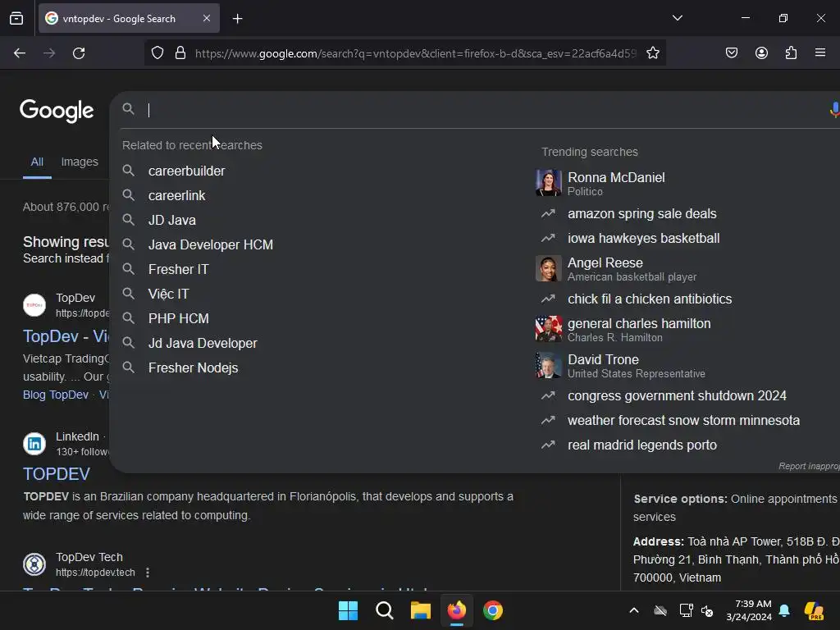Screen dimensions: 840x630
Task: Pick the Việc IT suggestion
Action: click(169, 294)
